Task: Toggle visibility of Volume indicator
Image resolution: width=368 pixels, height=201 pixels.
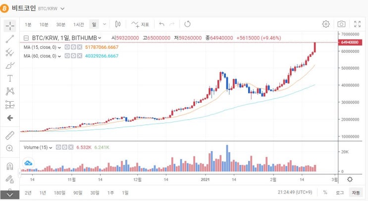Action: (x=58, y=147)
